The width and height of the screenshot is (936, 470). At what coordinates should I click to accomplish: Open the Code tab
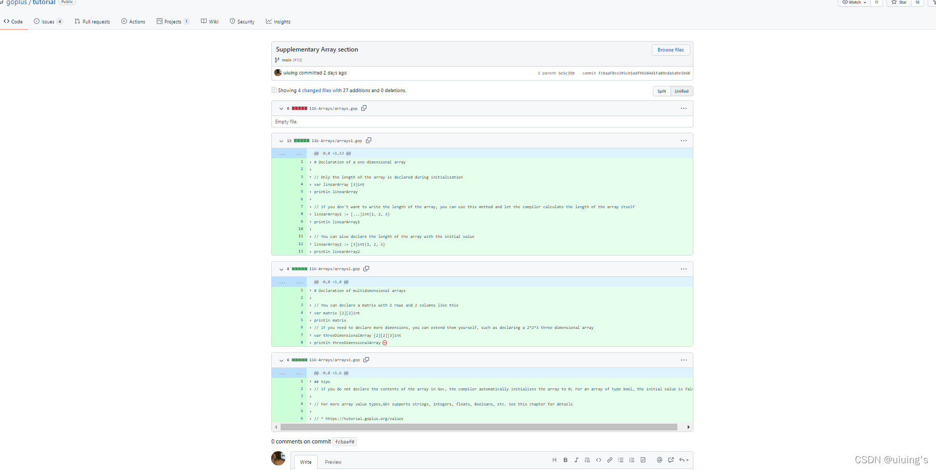14,22
